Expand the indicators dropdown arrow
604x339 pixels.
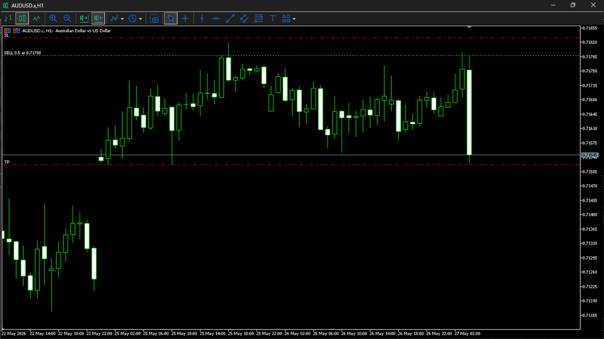coord(122,19)
